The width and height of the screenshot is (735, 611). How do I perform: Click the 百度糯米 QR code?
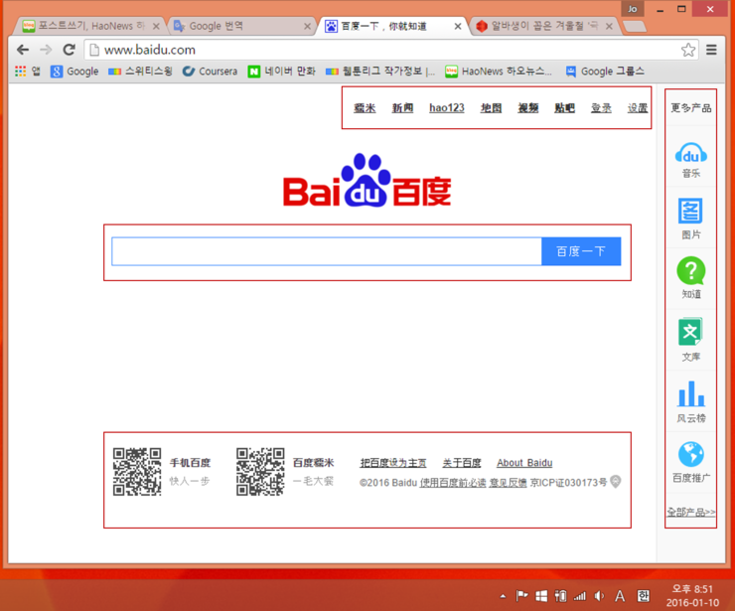(x=260, y=471)
